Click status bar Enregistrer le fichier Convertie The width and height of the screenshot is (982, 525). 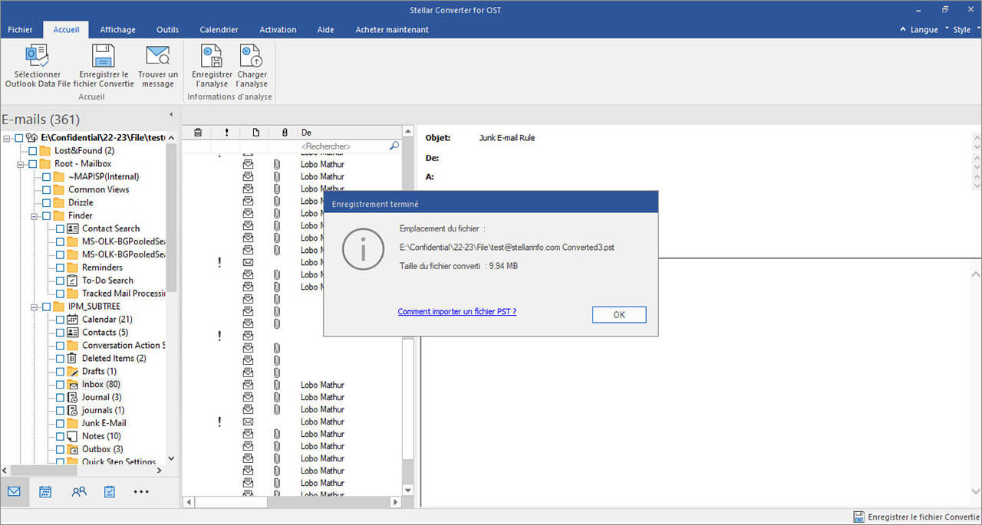pos(916,517)
